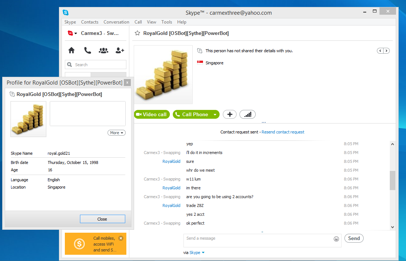406x261 pixels.
Task: Click the message 'im there'
Action: pyautogui.click(x=193, y=188)
